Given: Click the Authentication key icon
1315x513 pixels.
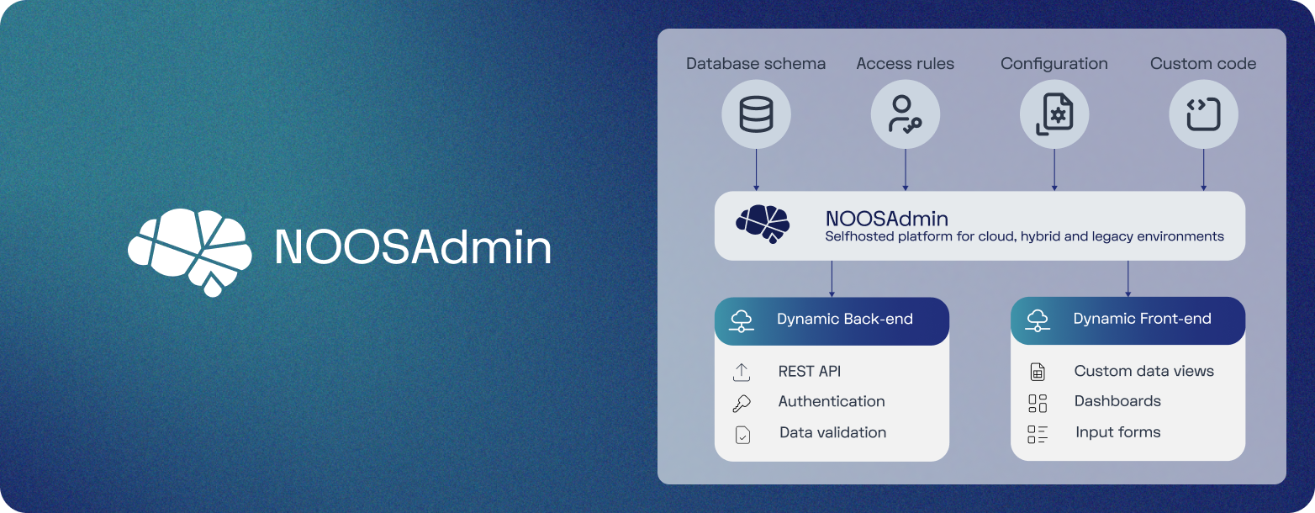Looking at the screenshot, I should 742,403.
